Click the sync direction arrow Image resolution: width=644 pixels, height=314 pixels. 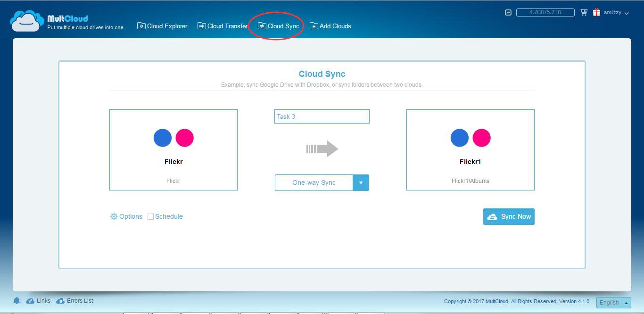point(322,149)
